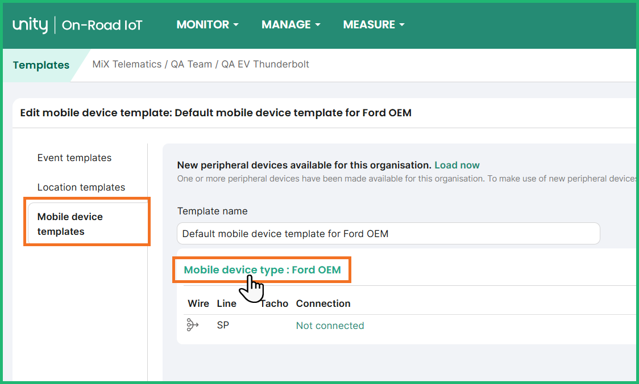Switch to the Templates tab
Screen dimensions: 639x384
tap(40, 65)
